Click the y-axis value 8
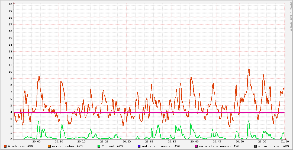This screenshot has height=150, width=293. tap(11, 85)
